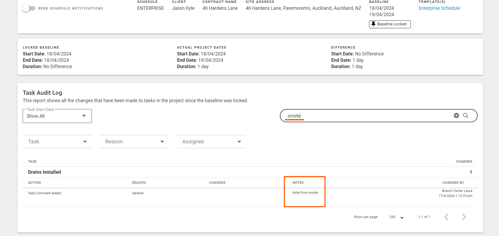Toggle Send Schedule Notifications switch

[x=29, y=8]
